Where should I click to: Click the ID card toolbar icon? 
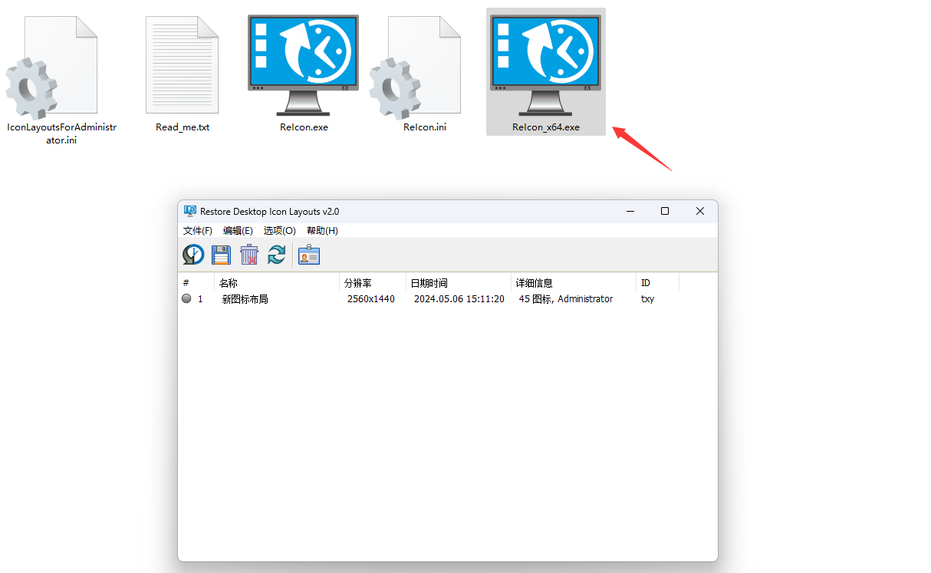click(x=308, y=254)
